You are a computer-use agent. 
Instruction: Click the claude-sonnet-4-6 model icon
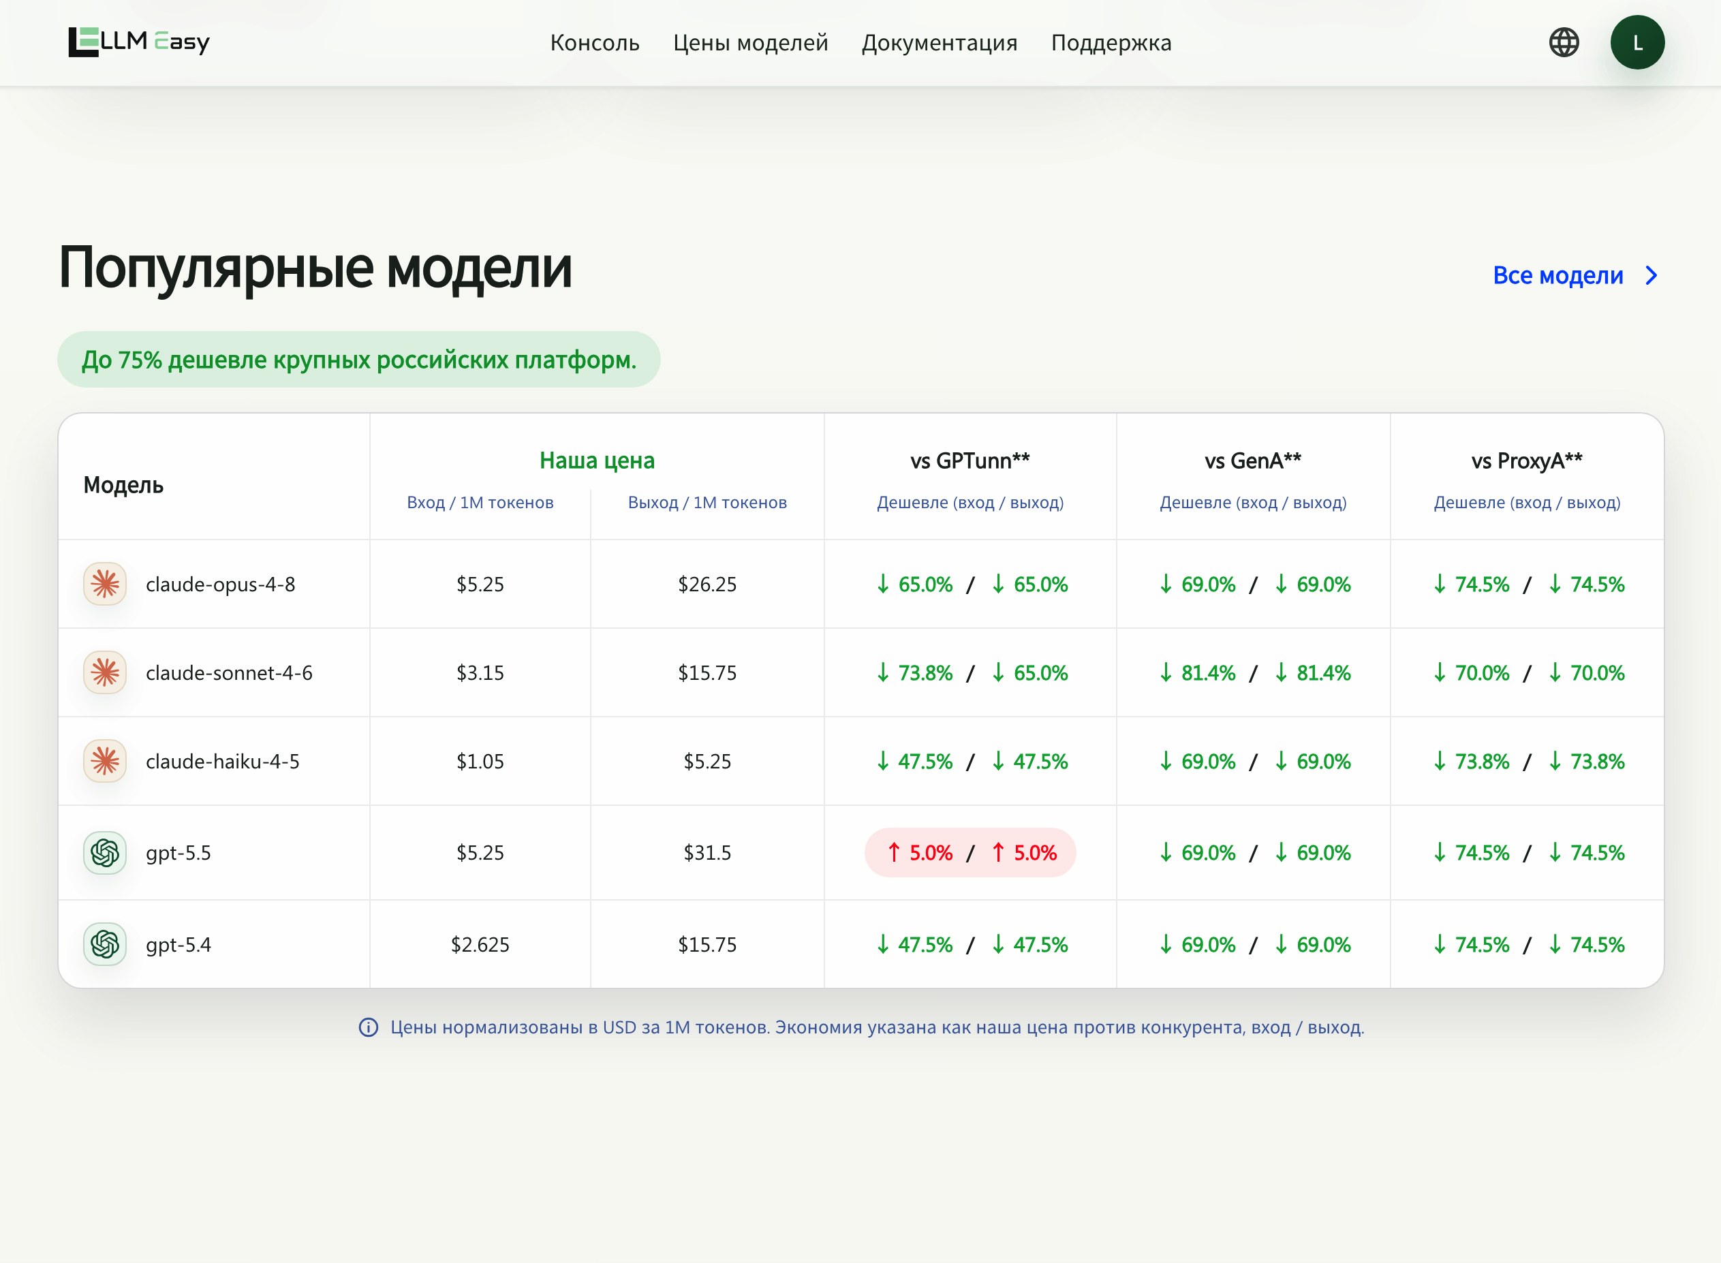coord(105,673)
